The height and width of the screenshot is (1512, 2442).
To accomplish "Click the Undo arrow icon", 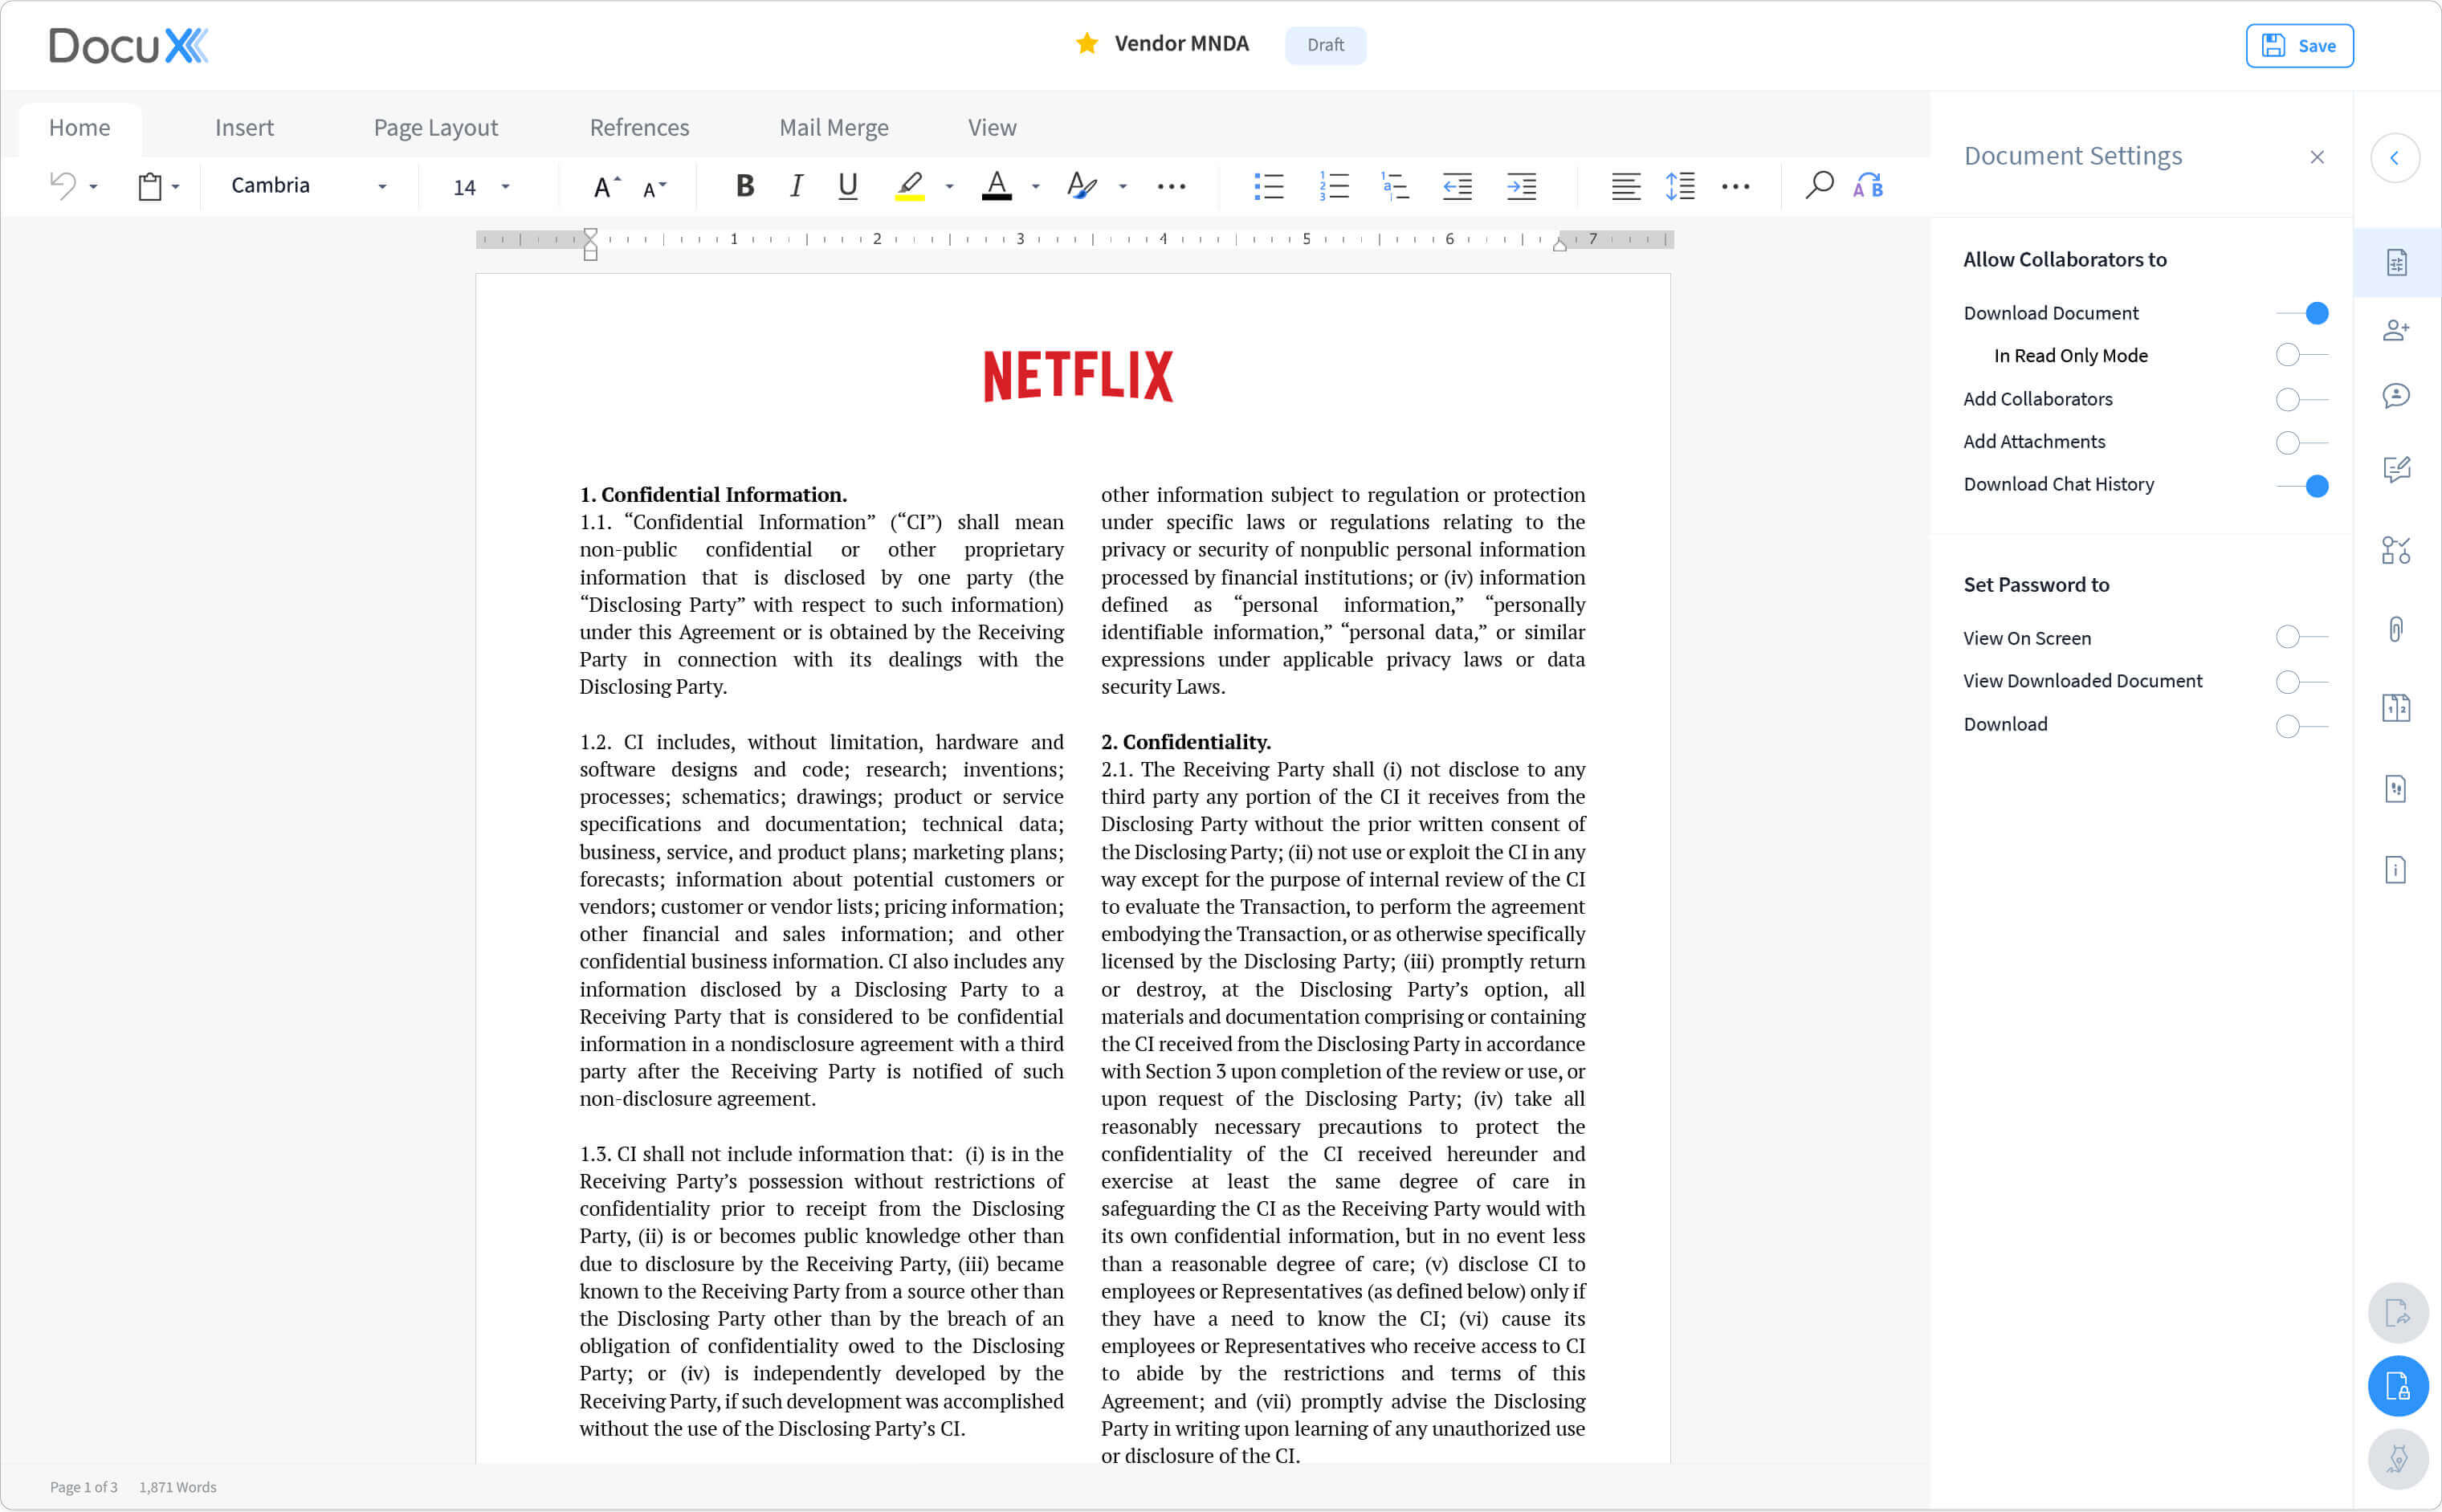I will [63, 186].
